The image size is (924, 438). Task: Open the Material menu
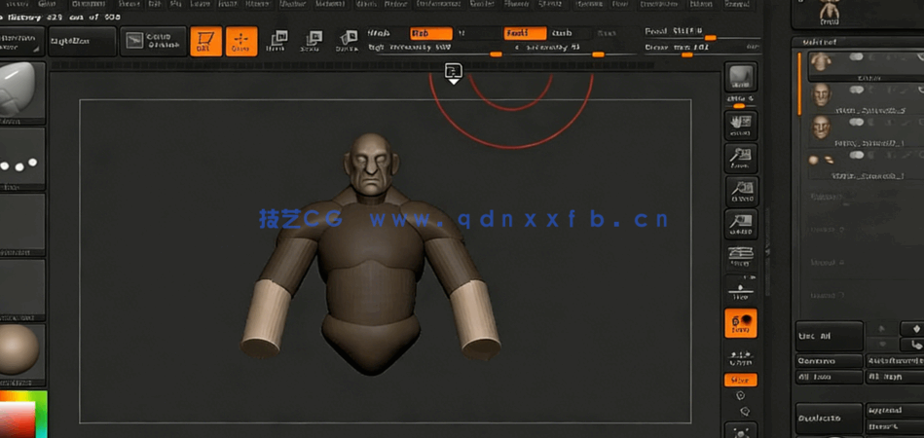coord(330,4)
